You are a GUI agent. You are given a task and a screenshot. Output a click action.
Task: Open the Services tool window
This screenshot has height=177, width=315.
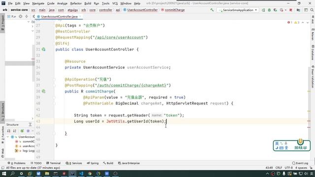click(x=74, y=163)
